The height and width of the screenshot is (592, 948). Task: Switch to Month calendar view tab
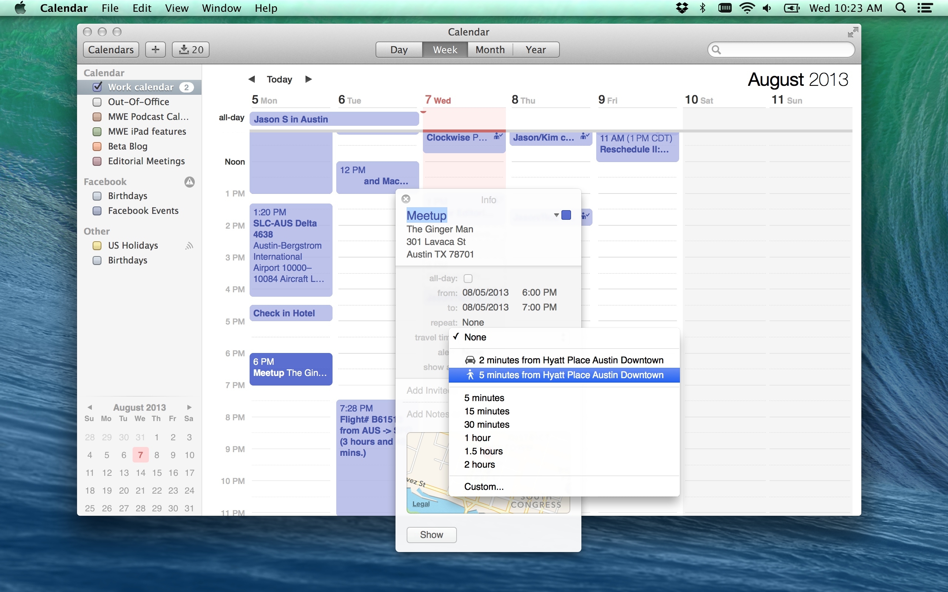[489, 49]
